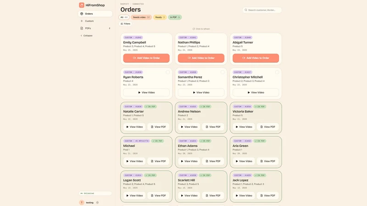This screenshot has width=367, height=206.
Task: Click the customer name Scarlett Hill
Action: point(186,180)
